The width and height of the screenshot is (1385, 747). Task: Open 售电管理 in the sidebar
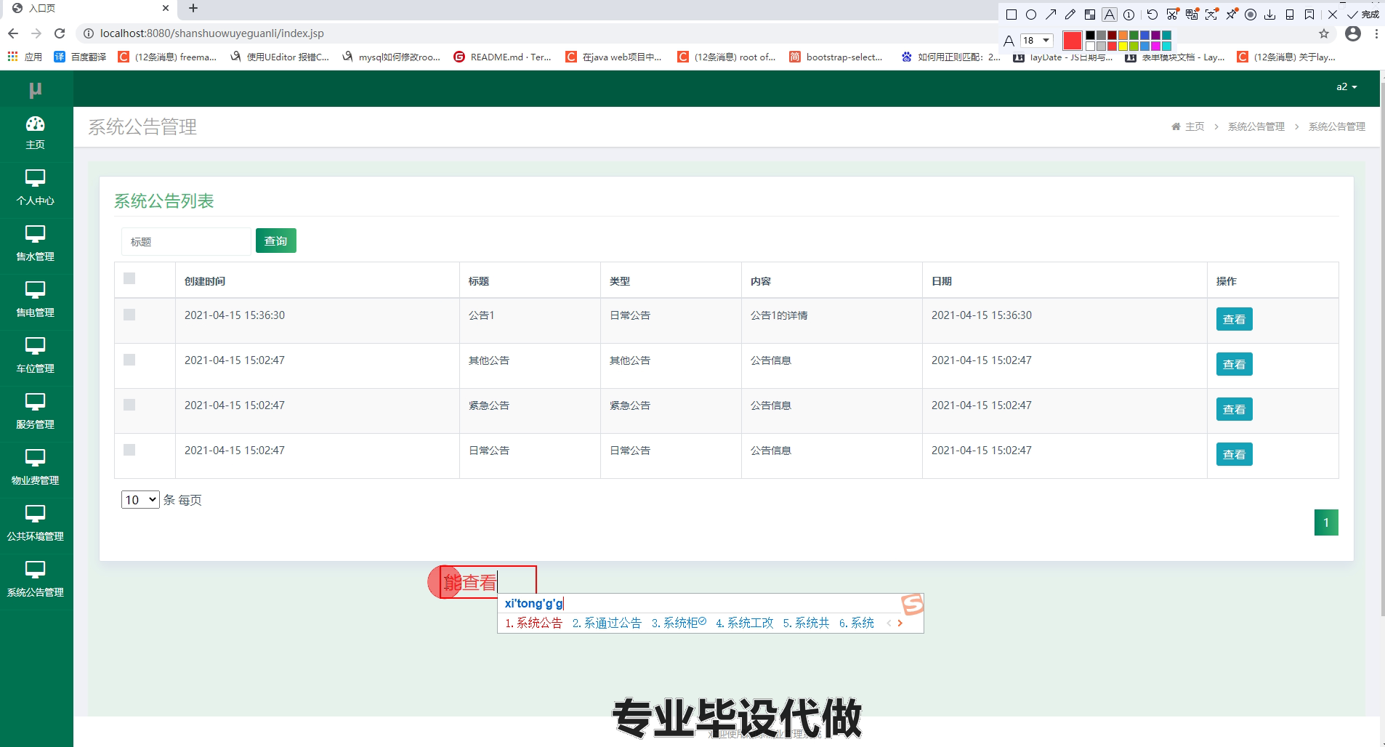pyautogui.click(x=36, y=301)
